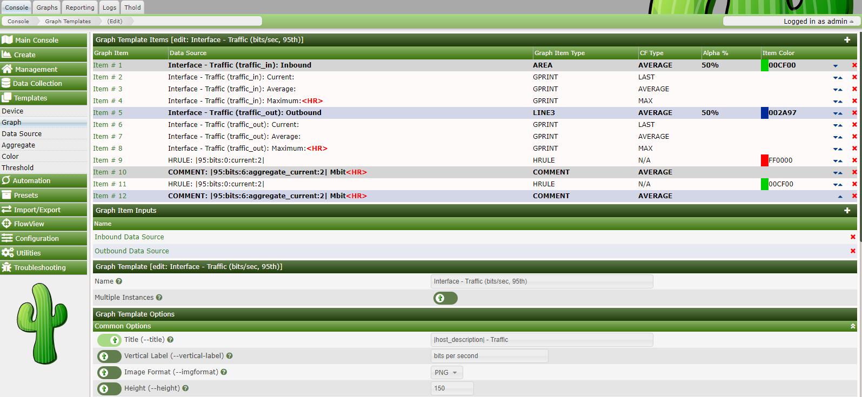
Task: Show help for Image Format option
Action: pyautogui.click(x=224, y=372)
